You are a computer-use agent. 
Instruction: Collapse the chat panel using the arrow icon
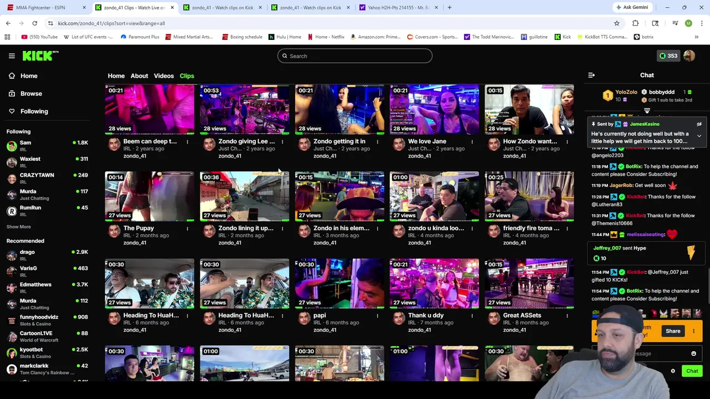pos(591,75)
